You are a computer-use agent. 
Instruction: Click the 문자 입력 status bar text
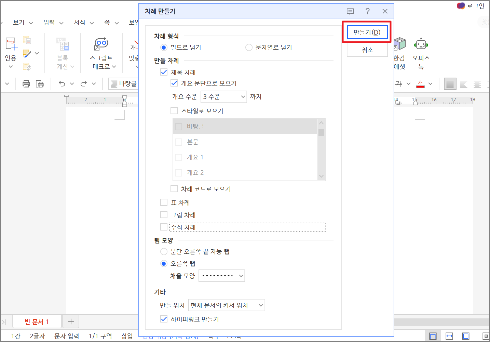pyautogui.click(x=67, y=336)
